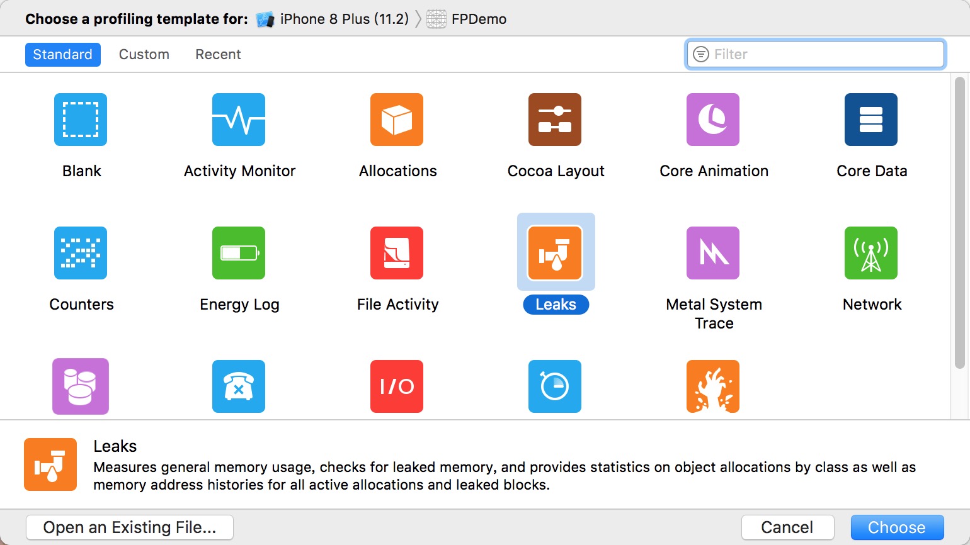Open the Recent tab
Viewport: 970px width, 545px height.
point(218,55)
